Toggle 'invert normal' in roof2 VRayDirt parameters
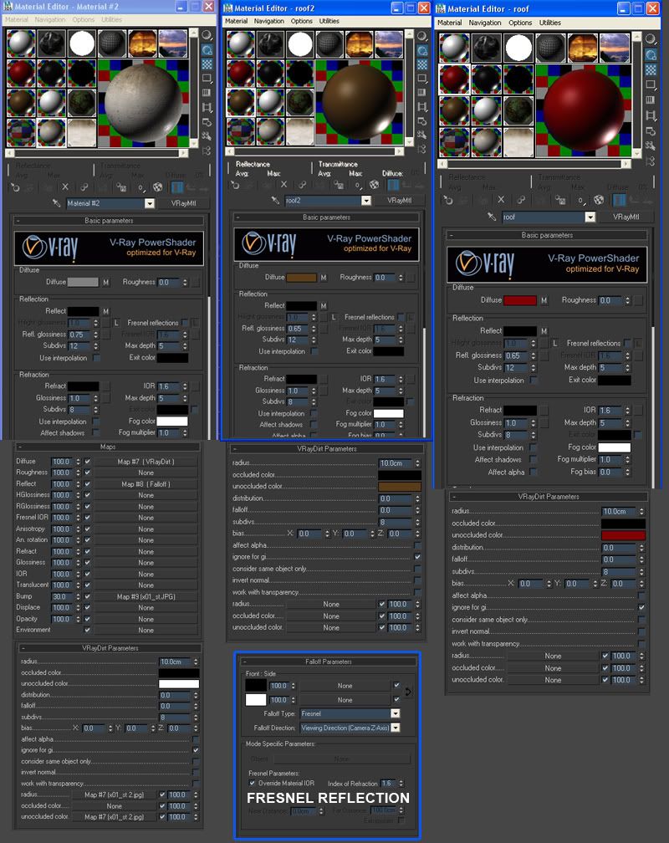 click(417, 580)
